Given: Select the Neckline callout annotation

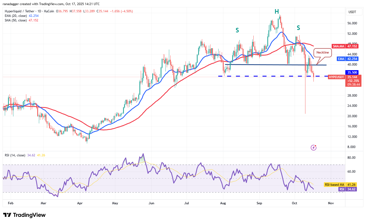Looking at the screenshot, I should [323, 52].
